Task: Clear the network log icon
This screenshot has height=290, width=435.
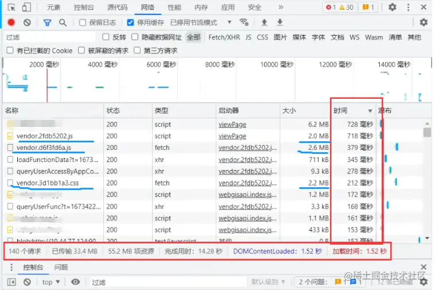Action: (x=27, y=22)
